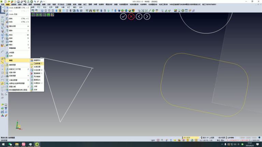The width and height of the screenshot is (262, 147).
Task: Open the Windows Start menu
Action: 3,144
